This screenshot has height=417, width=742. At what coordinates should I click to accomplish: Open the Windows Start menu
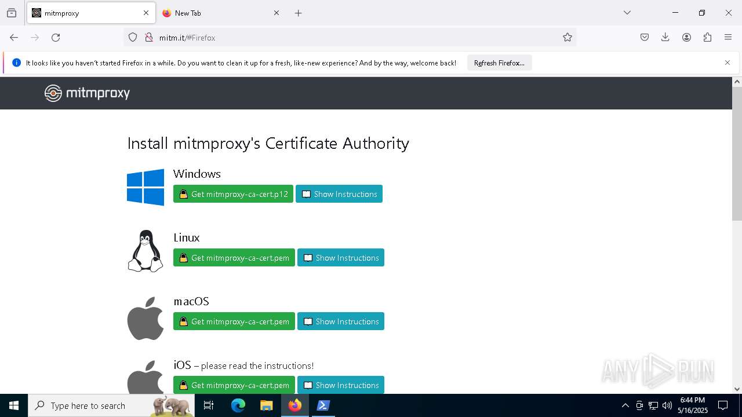pos(14,405)
